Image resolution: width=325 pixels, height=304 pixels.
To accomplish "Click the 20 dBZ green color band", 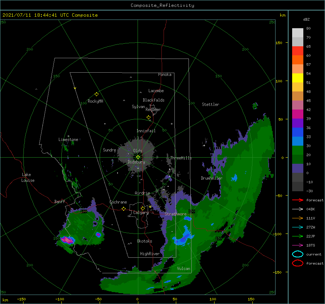I will click(298, 159).
